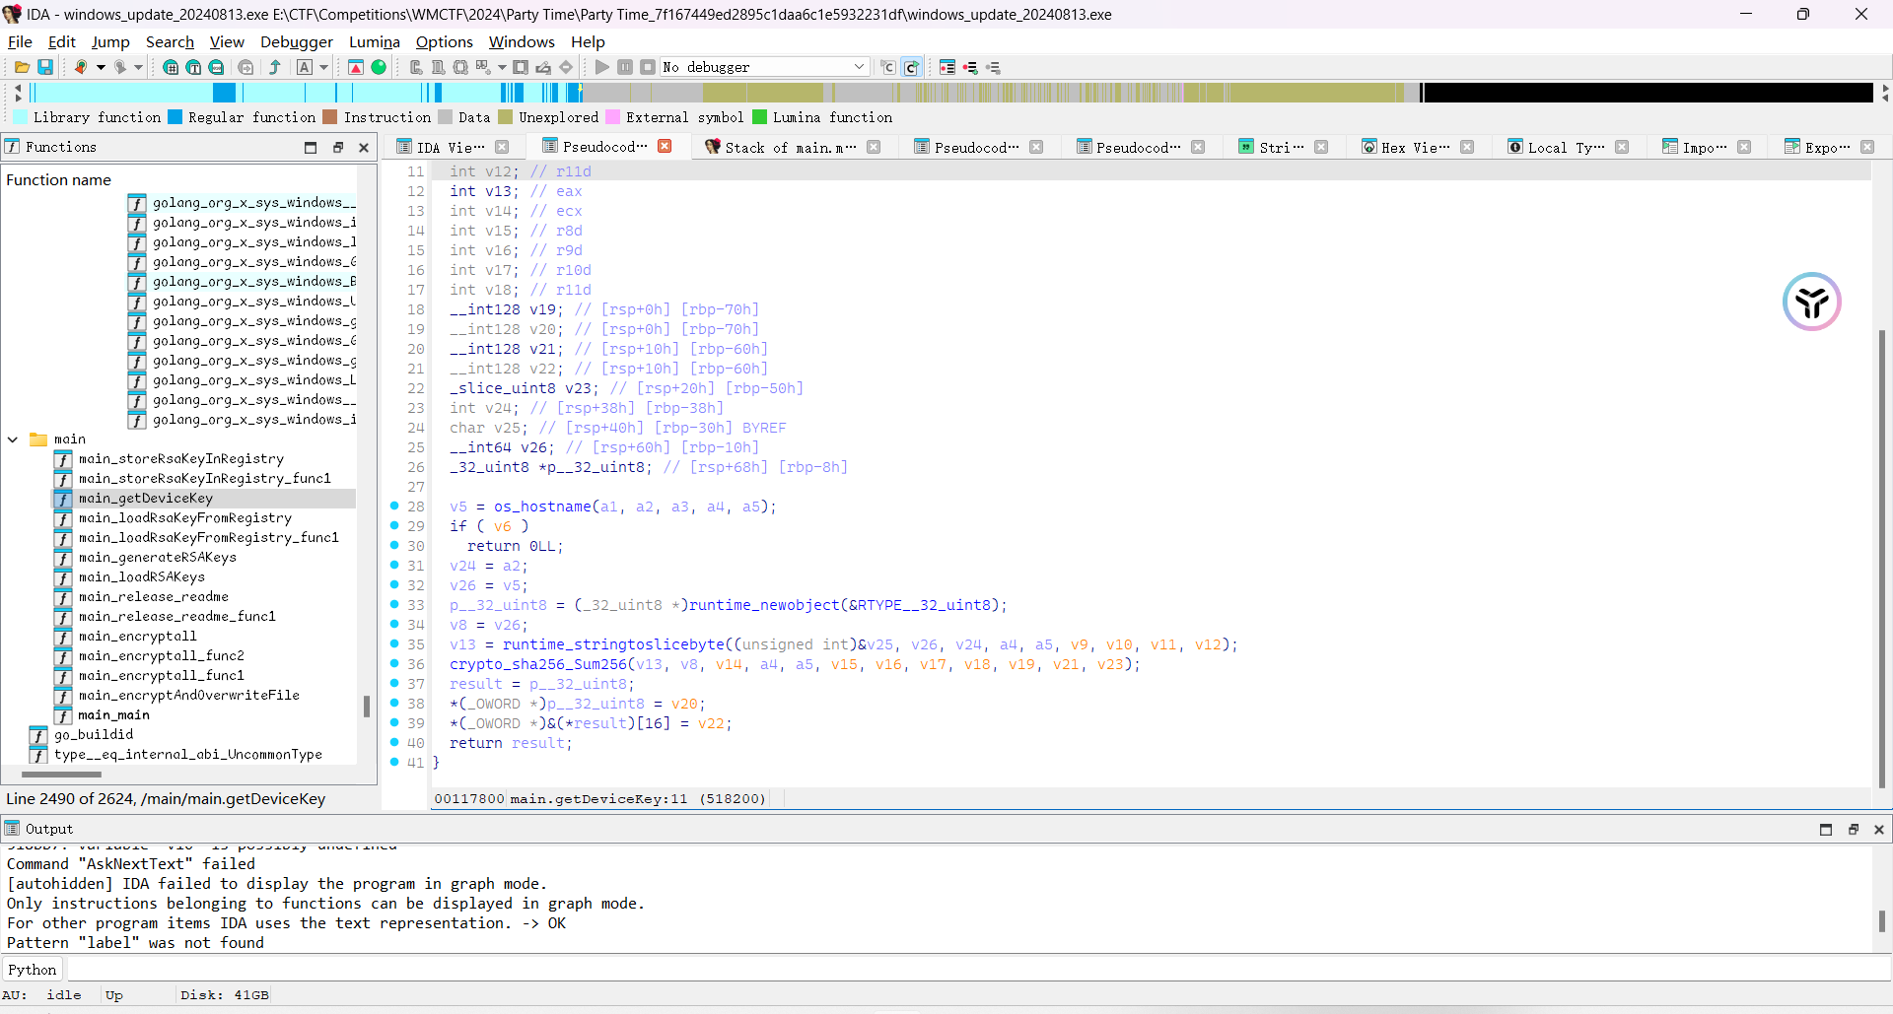Click the Open file toolbar icon
Image resolution: width=1893 pixels, height=1014 pixels.
[22, 67]
